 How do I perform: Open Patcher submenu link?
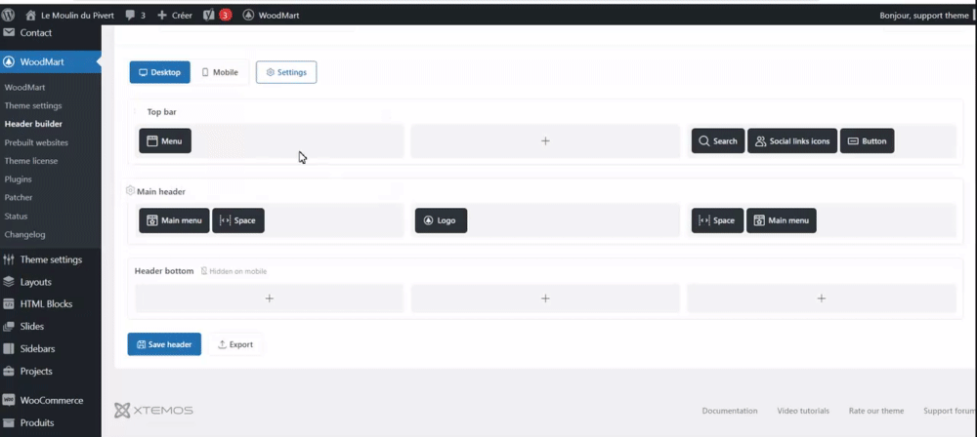(19, 197)
